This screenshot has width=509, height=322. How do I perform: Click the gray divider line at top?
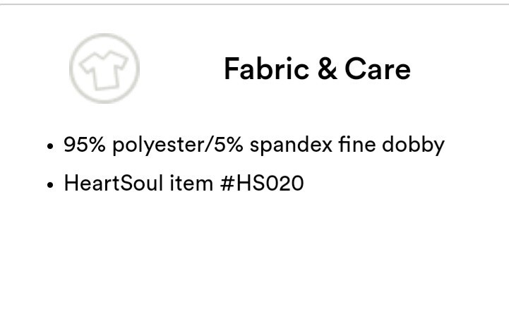point(254,4)
